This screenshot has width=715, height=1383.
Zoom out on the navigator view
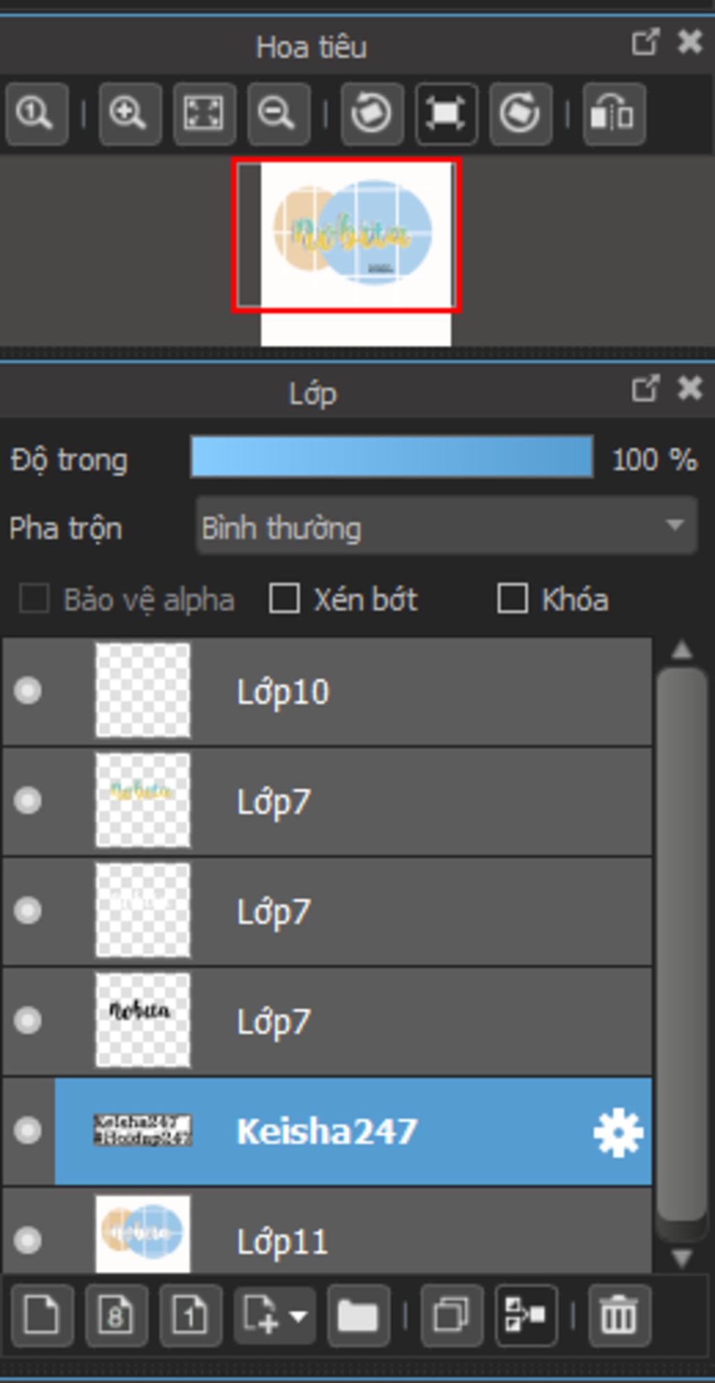278,114
